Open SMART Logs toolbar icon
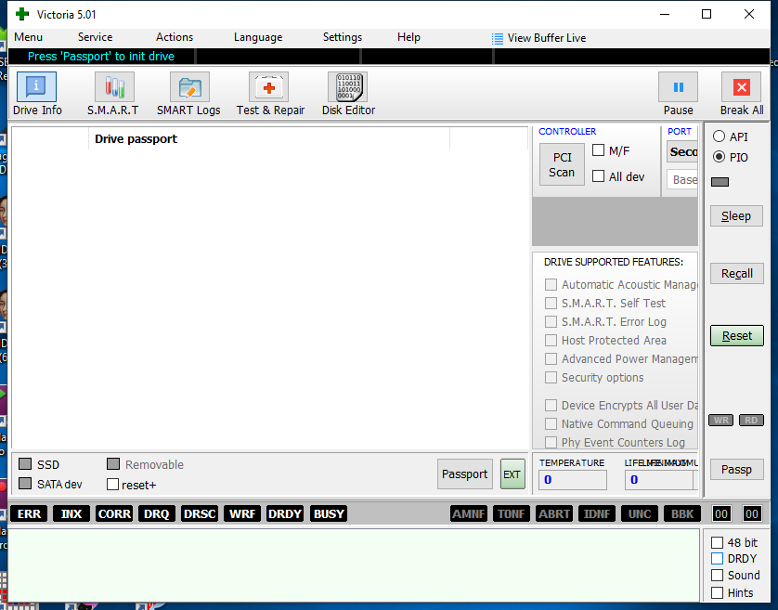 point(189,87)
